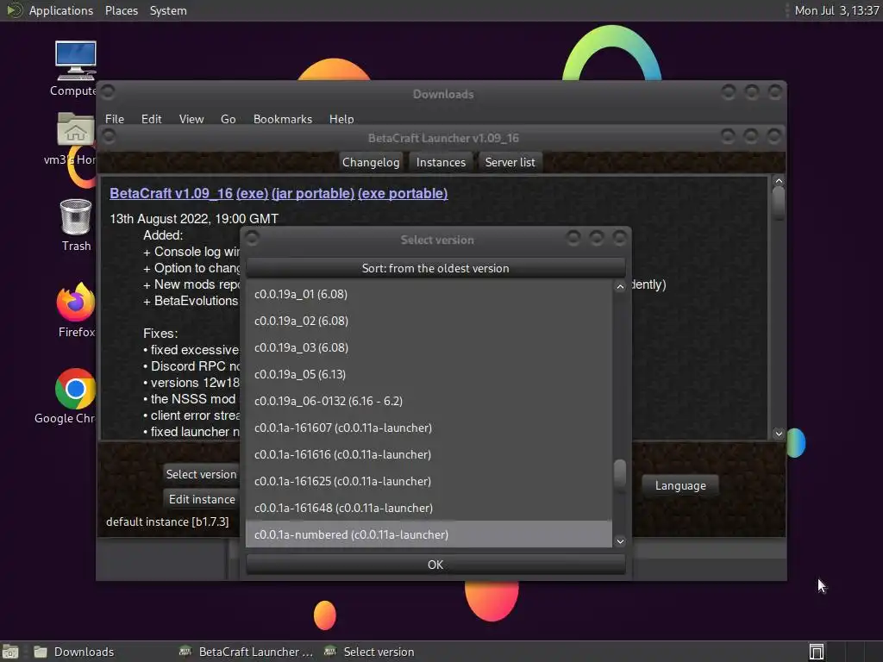Viewport: 883px width, 662px height.
Task: Open the Go menu in Downloads window
Action: point(228,119)
